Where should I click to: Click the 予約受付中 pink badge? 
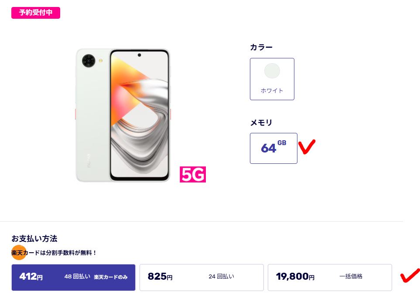tap(36, 13)
